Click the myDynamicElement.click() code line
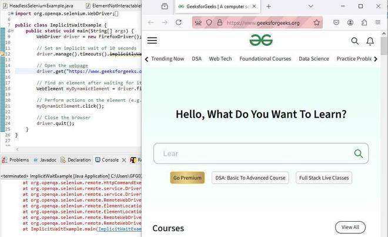Viewport: 388px width, 237px height. click(x=71, y=106)
